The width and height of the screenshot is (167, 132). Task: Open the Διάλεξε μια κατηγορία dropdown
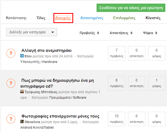click(x=32, y=32)
